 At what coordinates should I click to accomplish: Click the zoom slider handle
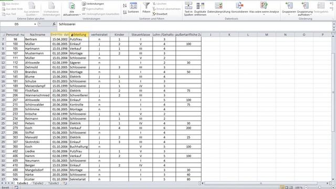pyautogui.click(x=320, y=187)
